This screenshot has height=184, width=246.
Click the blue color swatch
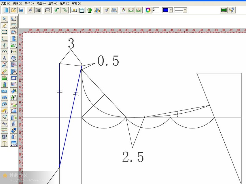(x=166, y=10)
